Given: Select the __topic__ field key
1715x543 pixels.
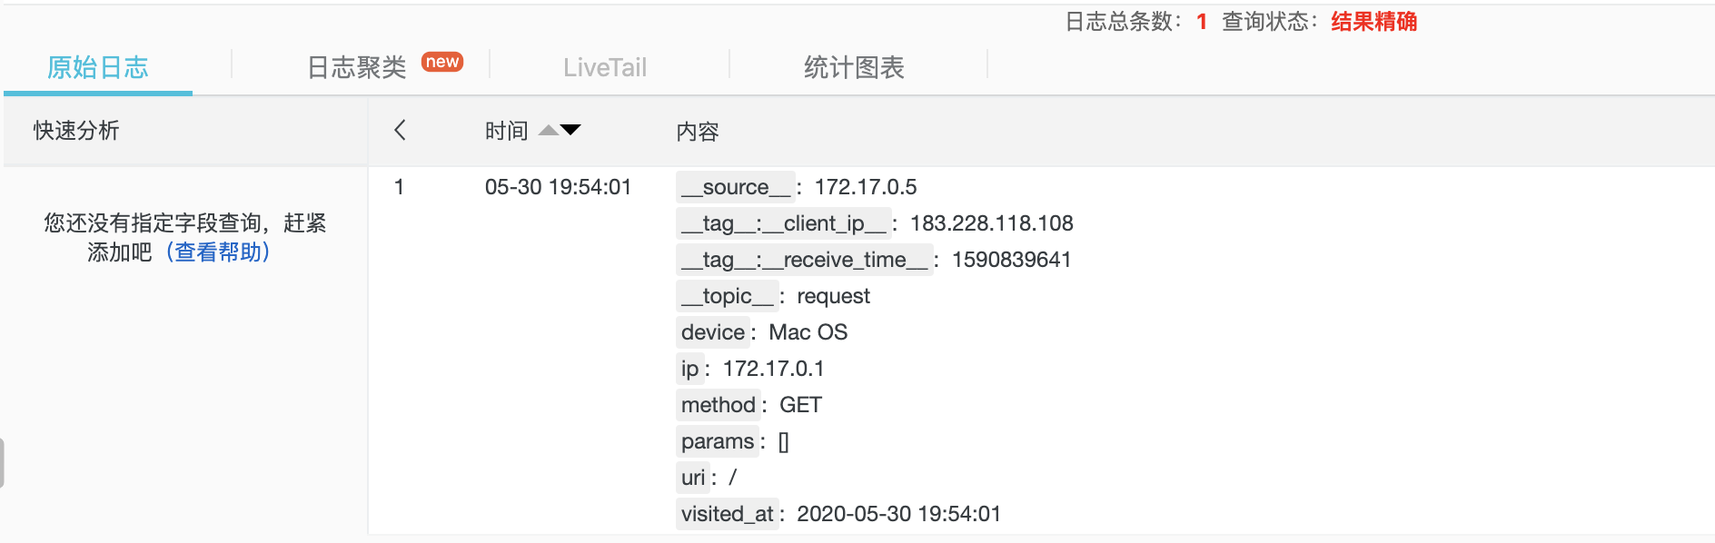Looking at the screenshot, I should pyautogui.click(x=728, y=296).
